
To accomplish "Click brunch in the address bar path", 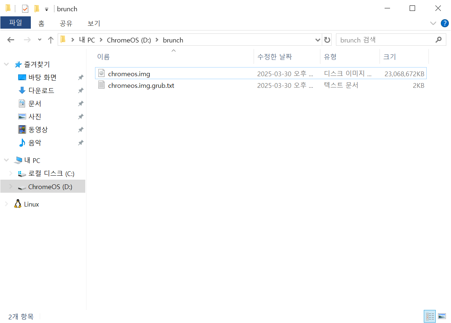I will point(173,40).
